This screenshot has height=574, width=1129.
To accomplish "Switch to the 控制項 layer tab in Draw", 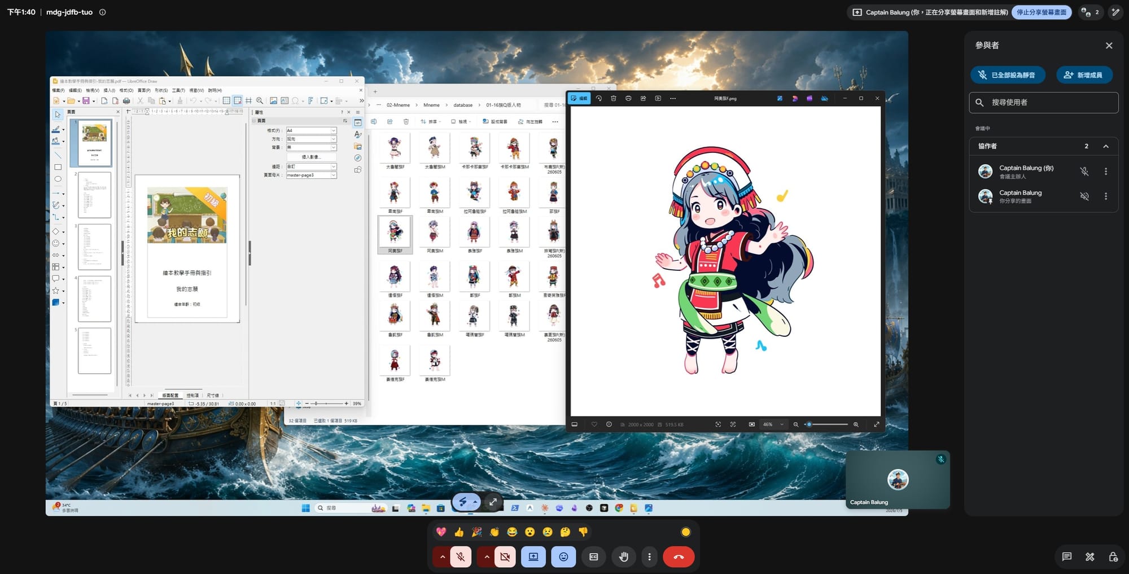I will [x=192, y=395].
